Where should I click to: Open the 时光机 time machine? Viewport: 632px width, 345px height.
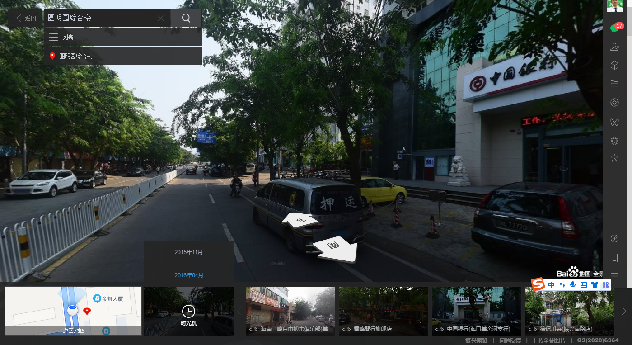[x=188, y=311]
